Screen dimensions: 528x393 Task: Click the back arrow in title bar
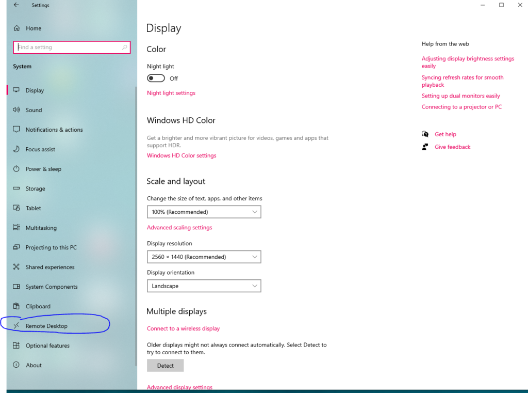(x=16, y=5)
